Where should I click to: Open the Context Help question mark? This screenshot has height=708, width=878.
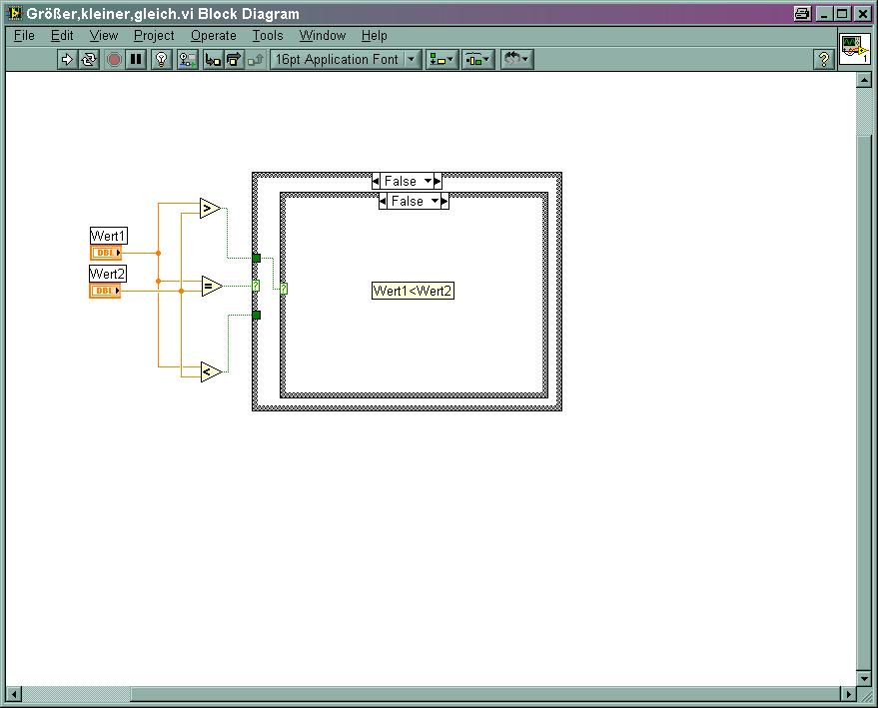point(823,60)
